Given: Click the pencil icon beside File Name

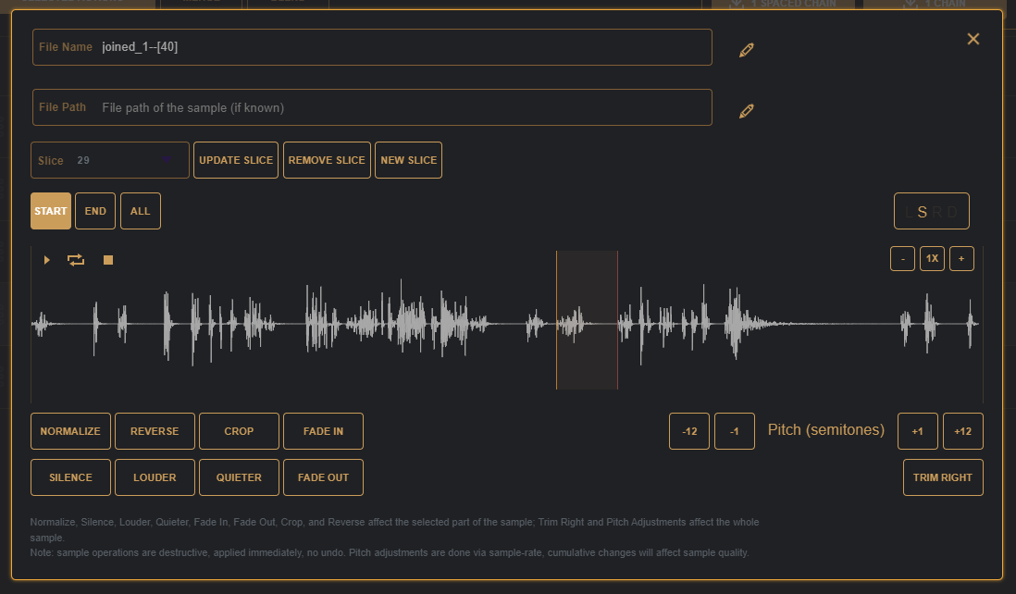Looking at the screenshot, I should coord(747,50).
